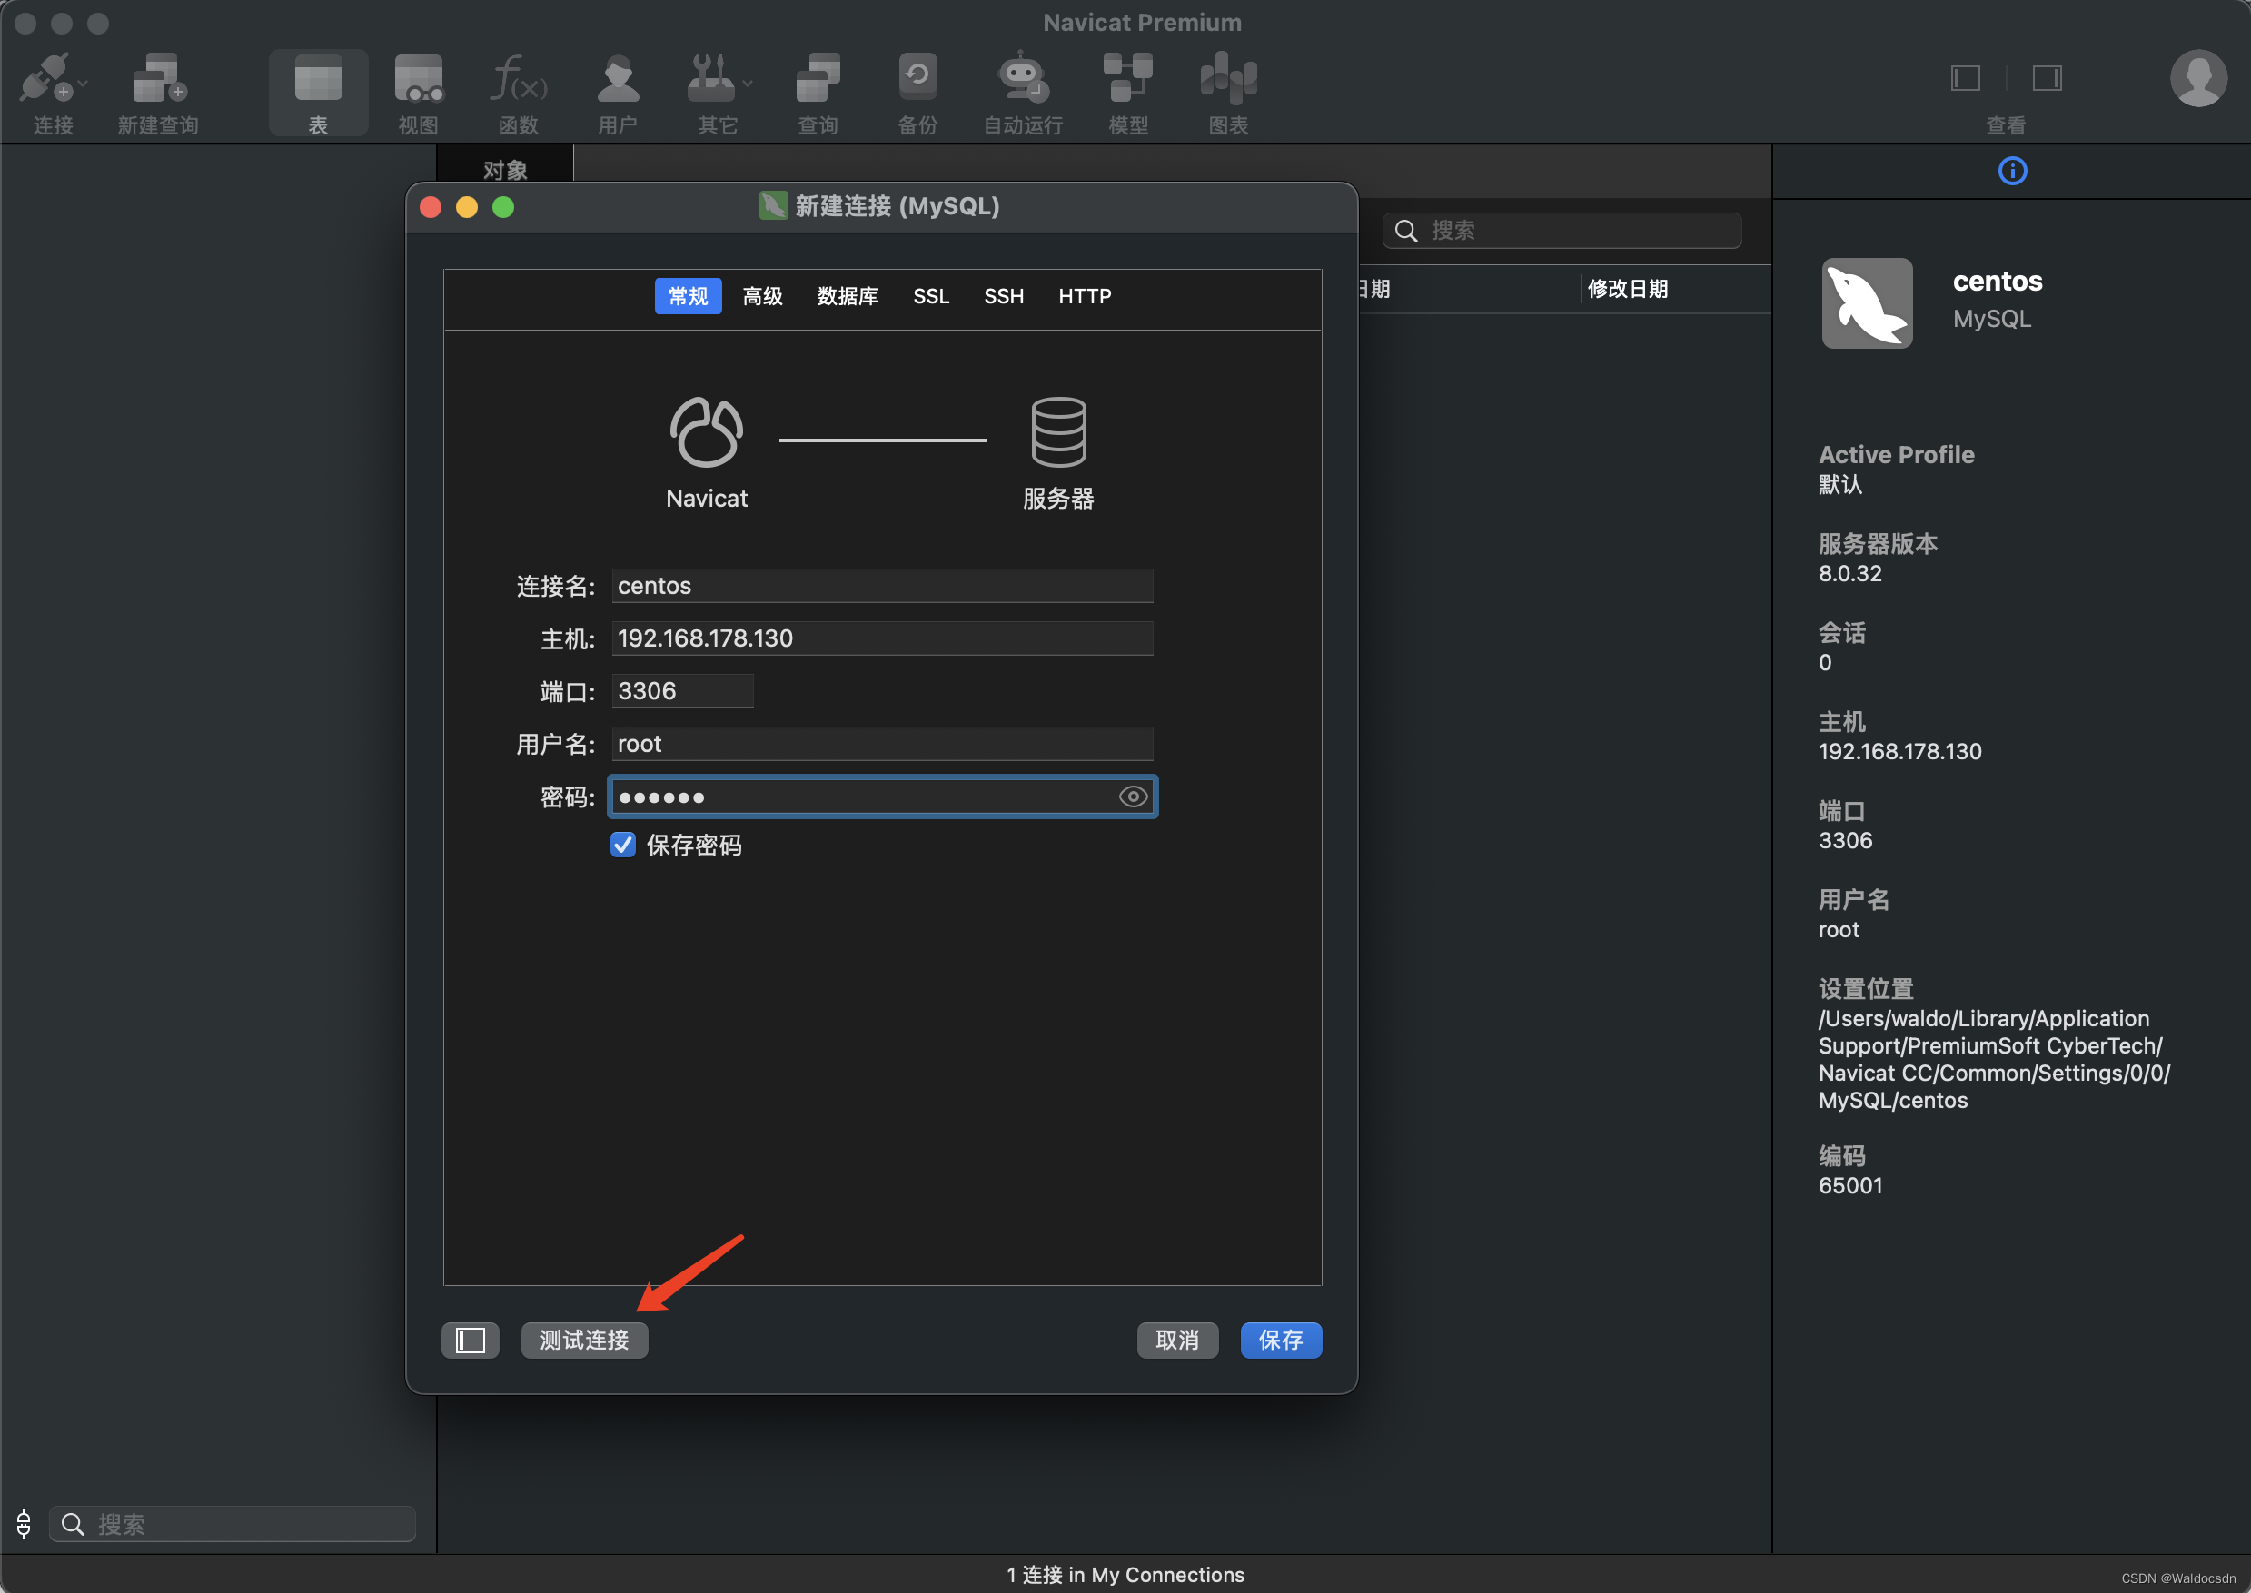
Task: Toggle the right pane view icon
Action: (2047, 77)
